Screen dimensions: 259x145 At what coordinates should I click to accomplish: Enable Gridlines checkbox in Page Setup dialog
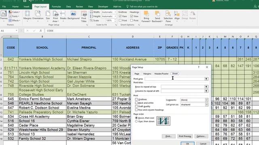click(136, 99)
